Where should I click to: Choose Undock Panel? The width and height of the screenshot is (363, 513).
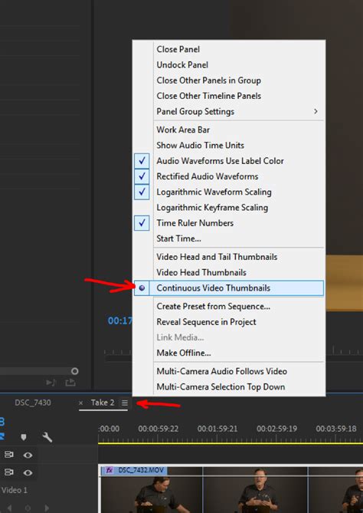click(228, 64)
